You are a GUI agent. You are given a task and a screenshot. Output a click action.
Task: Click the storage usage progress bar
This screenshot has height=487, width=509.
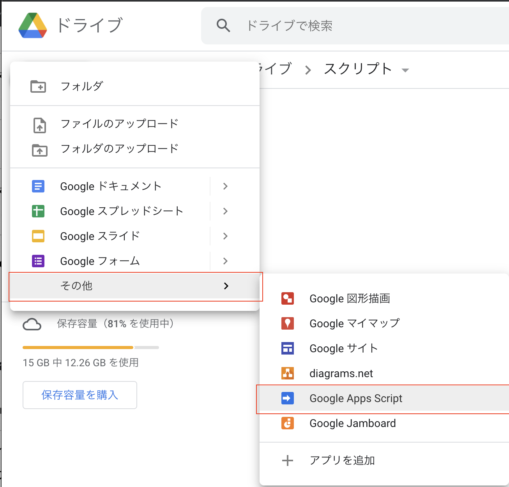91,347
